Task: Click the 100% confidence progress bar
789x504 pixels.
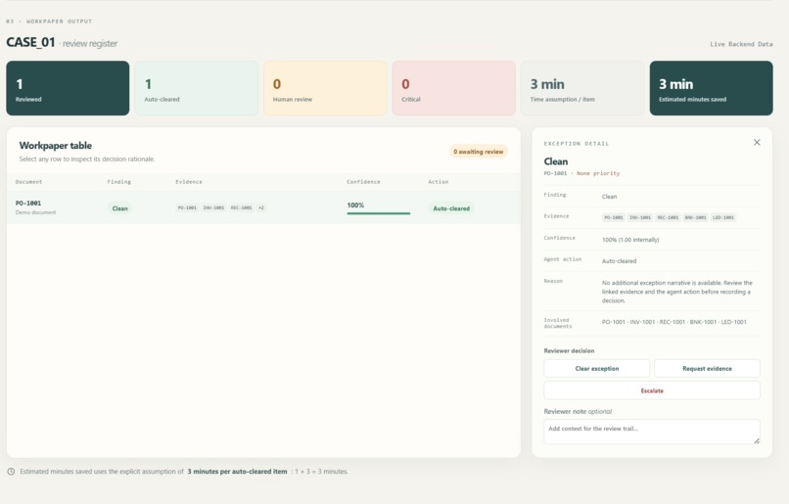Action: 379,213
